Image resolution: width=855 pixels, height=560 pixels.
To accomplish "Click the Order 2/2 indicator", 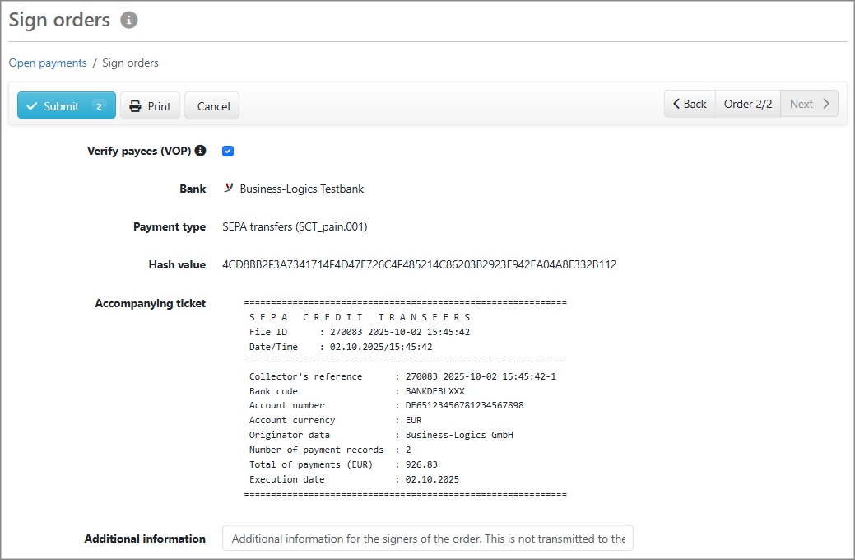I will pyautogui.click(x=747, y=104).
